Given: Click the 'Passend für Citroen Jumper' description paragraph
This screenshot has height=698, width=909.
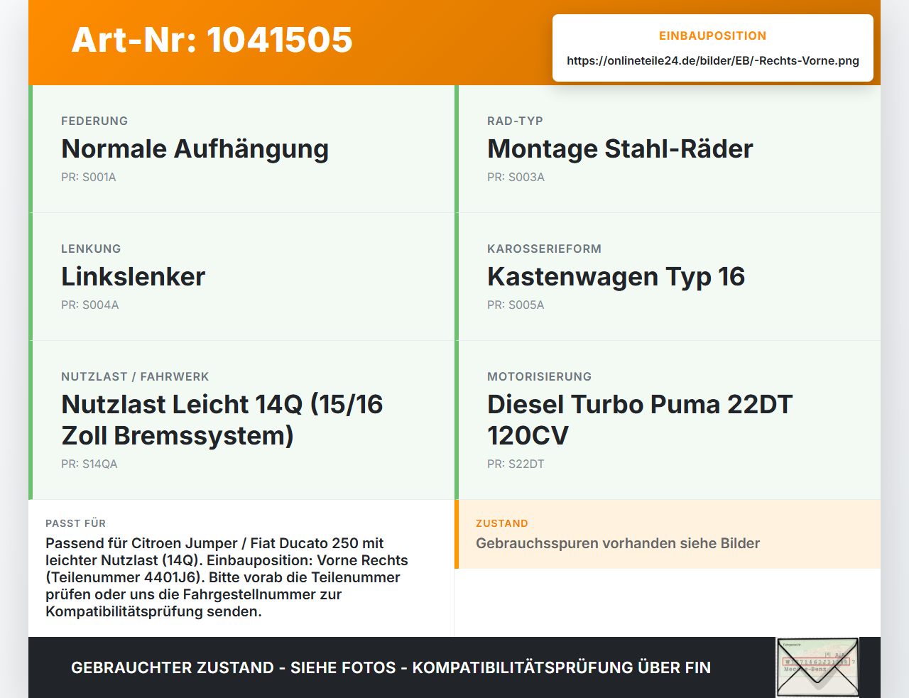Looking at the screenshot, I should pyautogui.click(x=227, y=577).
